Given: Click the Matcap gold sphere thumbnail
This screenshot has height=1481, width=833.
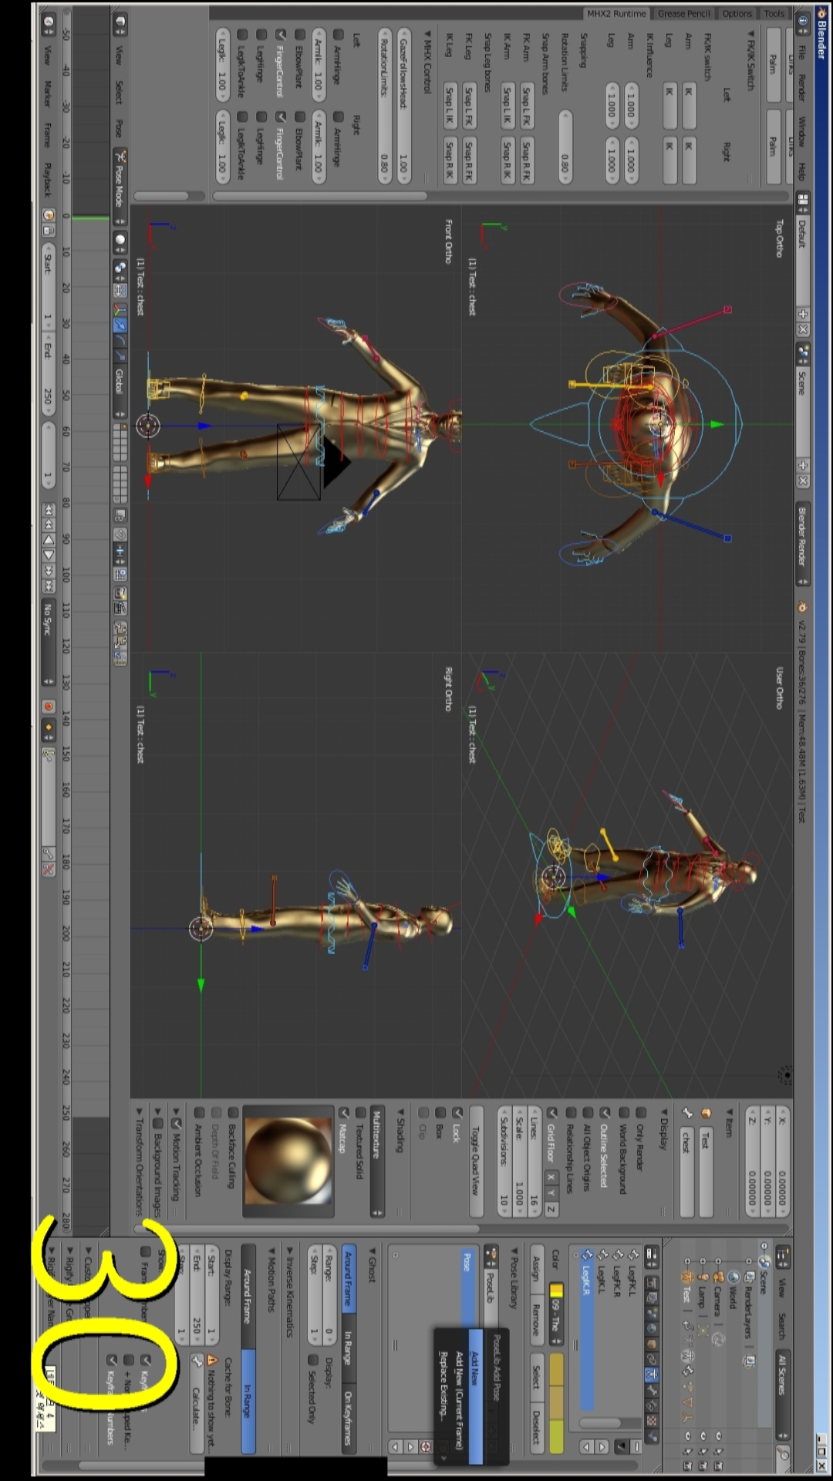Looking at the screenshot, I should (x=288, y=1162).
